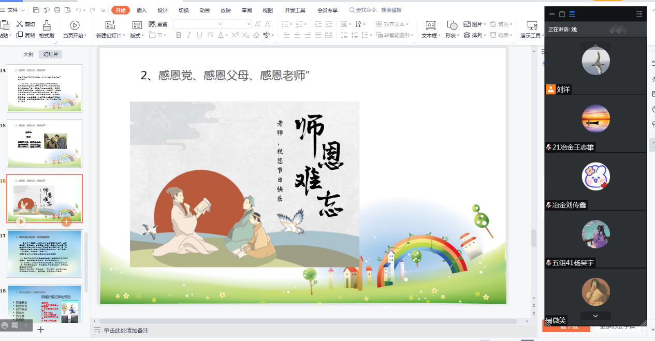Increase font size with A+ icon

point(257,24)
